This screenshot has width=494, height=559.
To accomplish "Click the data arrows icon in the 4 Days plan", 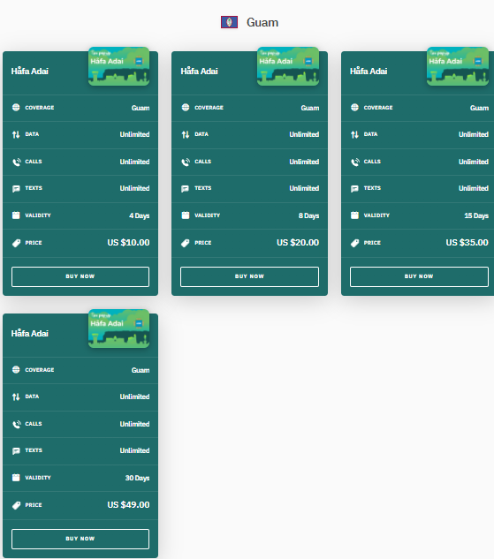I will [16, 134].
